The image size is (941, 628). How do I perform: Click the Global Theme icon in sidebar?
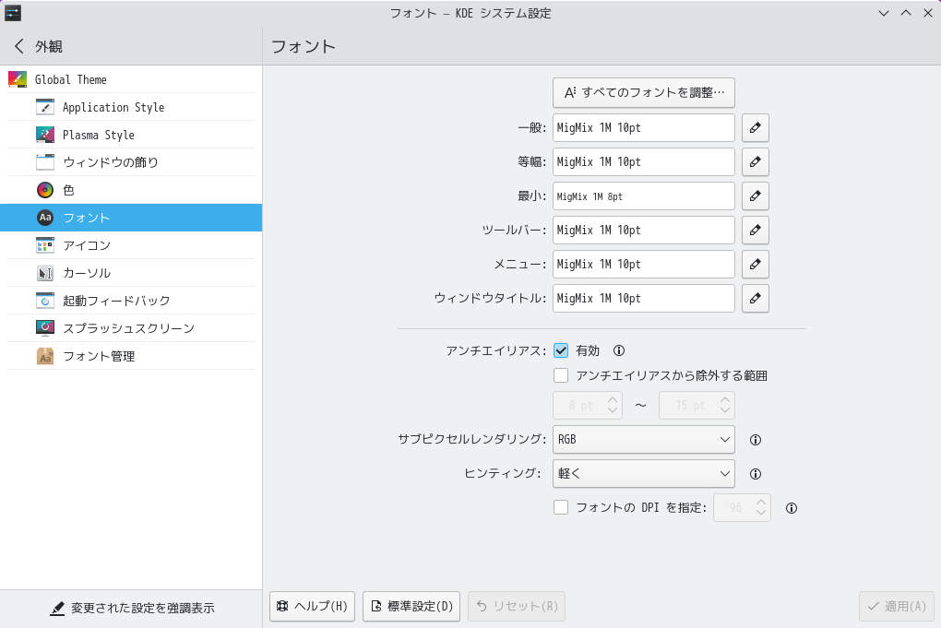(18, 79)
